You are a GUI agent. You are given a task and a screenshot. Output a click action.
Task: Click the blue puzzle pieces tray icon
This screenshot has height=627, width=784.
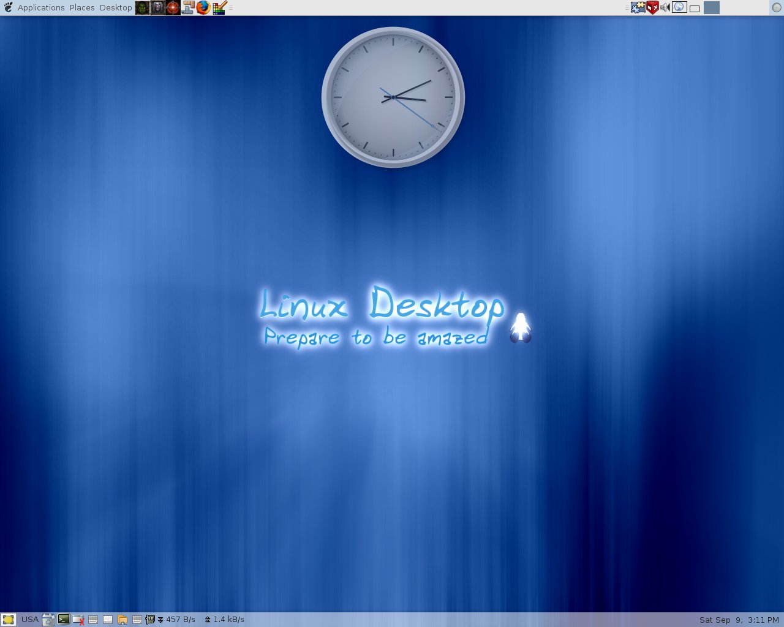pos(638,7)
